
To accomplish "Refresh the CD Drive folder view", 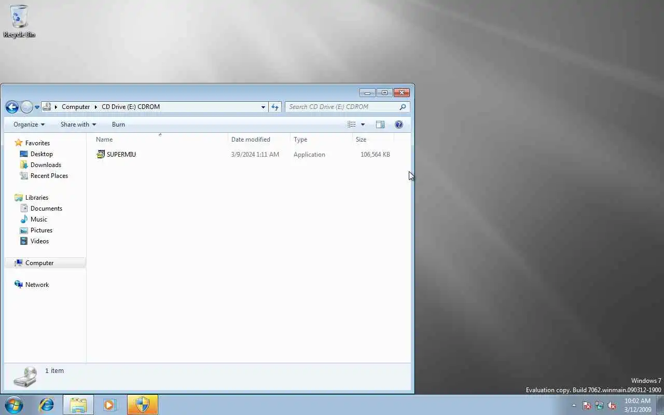I will pyautogui.click(x=275, y=107).
